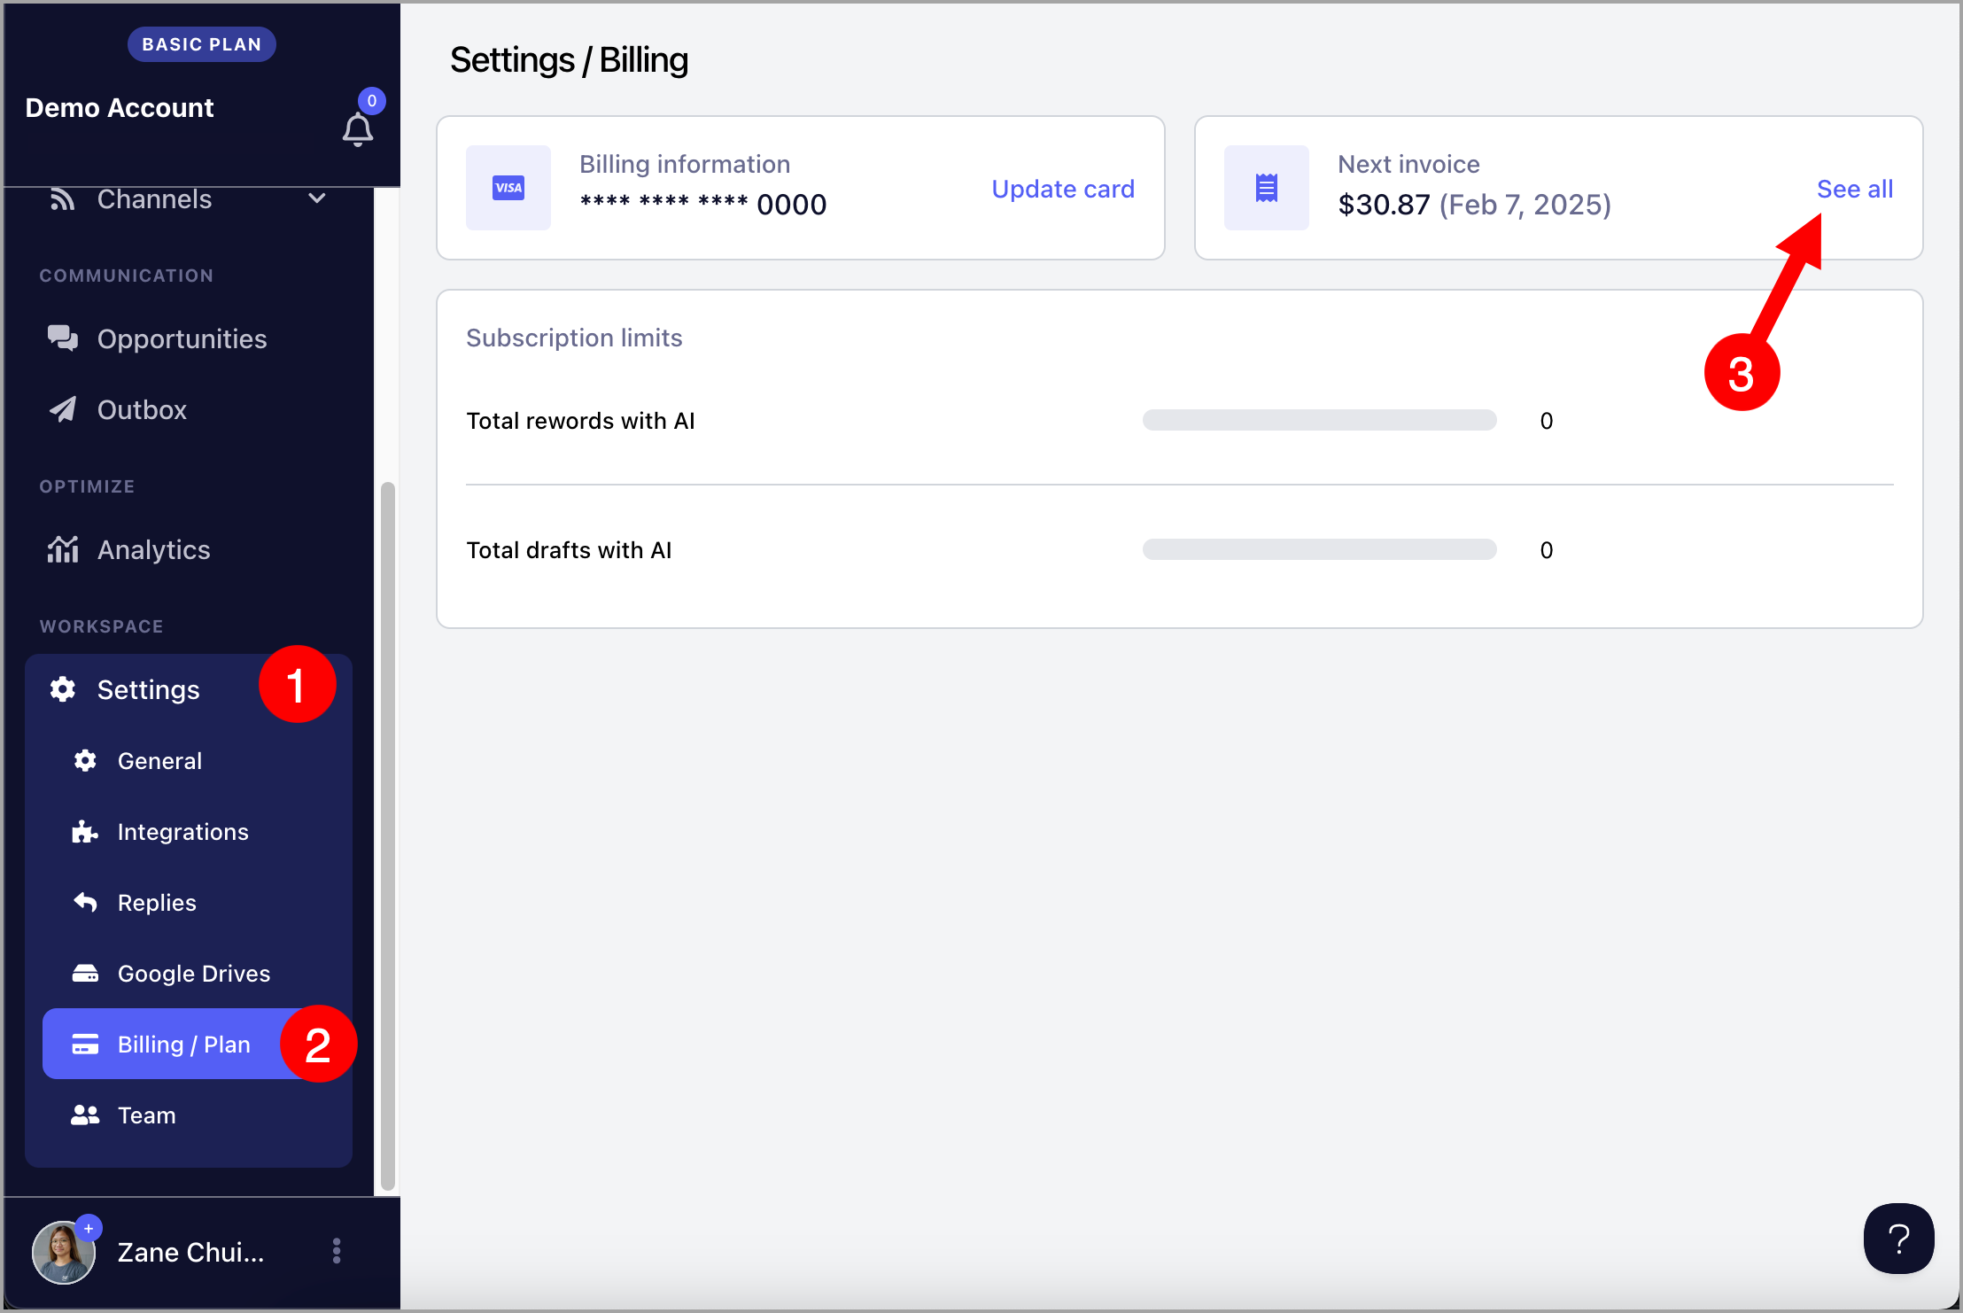Click the Google Drives drive icon
Viewport: 1963px width, 1313px height.
(85, 973)
